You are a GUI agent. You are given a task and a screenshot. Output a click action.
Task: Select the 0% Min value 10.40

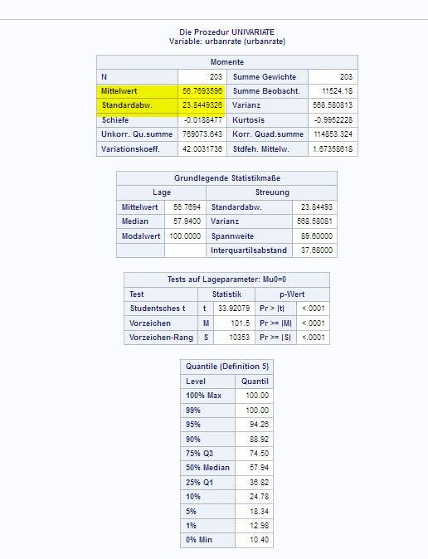259,540
